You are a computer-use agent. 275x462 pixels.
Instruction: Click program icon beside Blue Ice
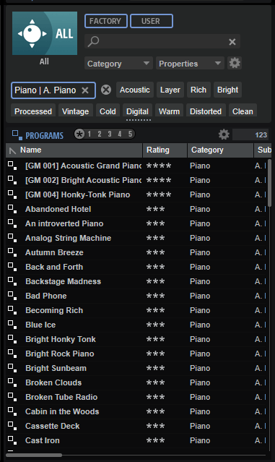pos(12,325)
